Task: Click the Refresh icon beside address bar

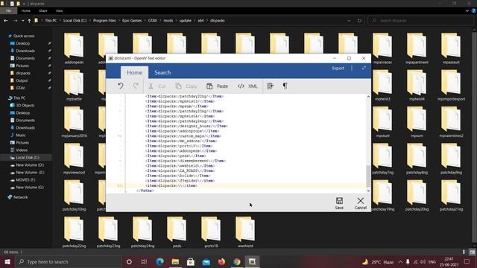Action: click(x=359, y=21)
